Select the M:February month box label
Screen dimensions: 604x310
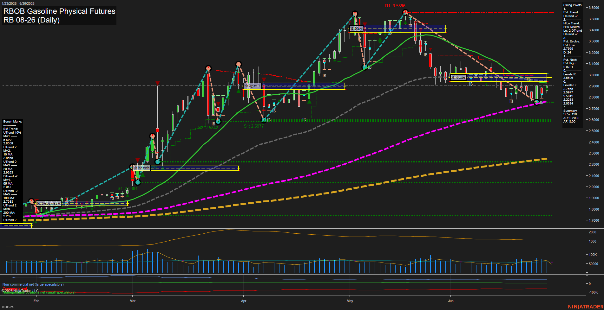[49, 203]
